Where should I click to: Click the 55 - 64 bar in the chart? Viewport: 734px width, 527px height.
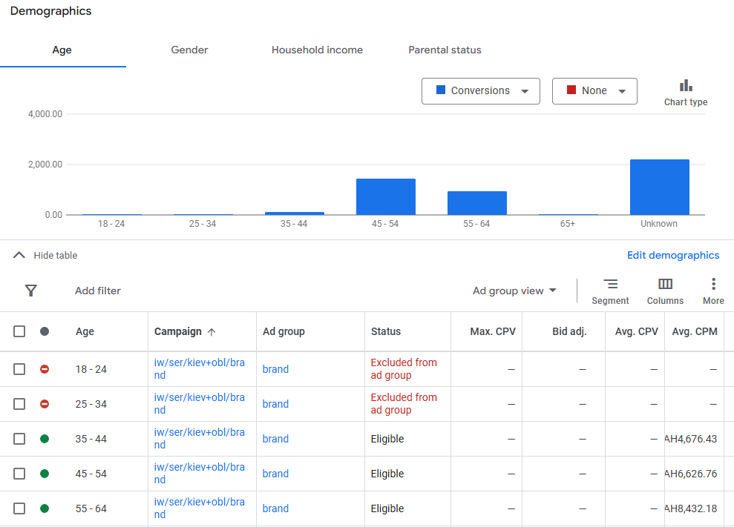pyautogui.click(x=477, y=203)
